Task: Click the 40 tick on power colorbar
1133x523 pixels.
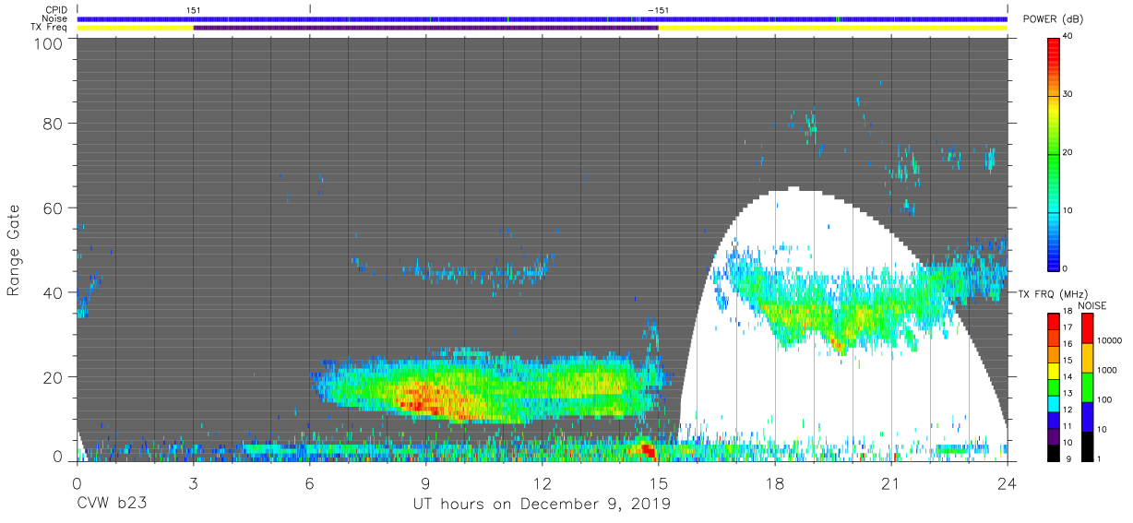Action: pyautogui.click(x=1069, y=37)
